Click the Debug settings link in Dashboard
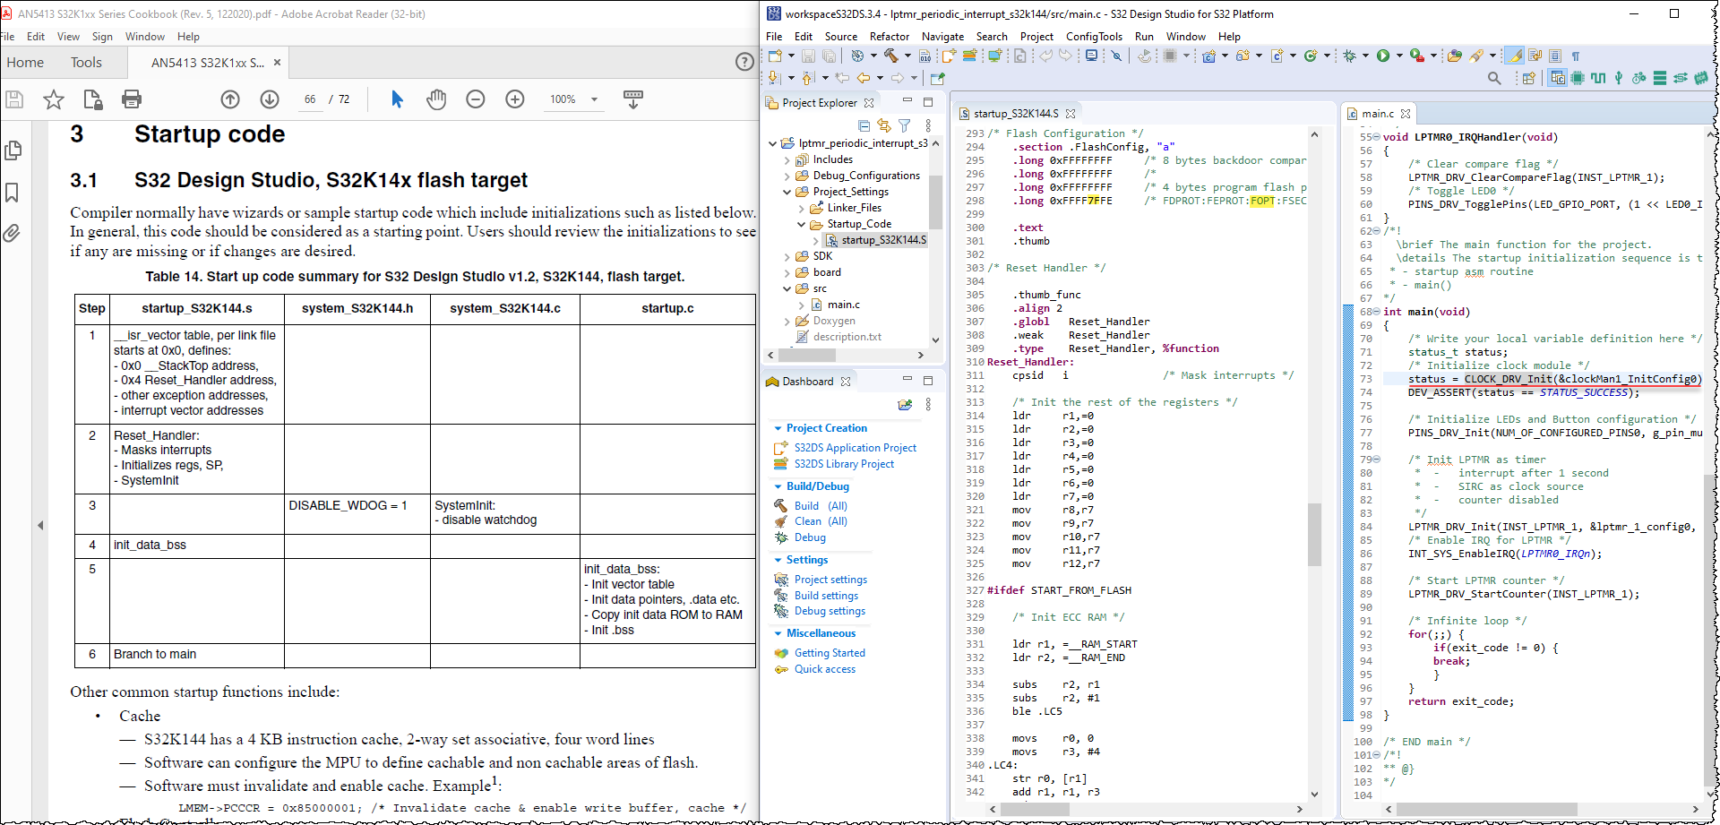This screenshot has width=1720, height=825. point(830,611)
